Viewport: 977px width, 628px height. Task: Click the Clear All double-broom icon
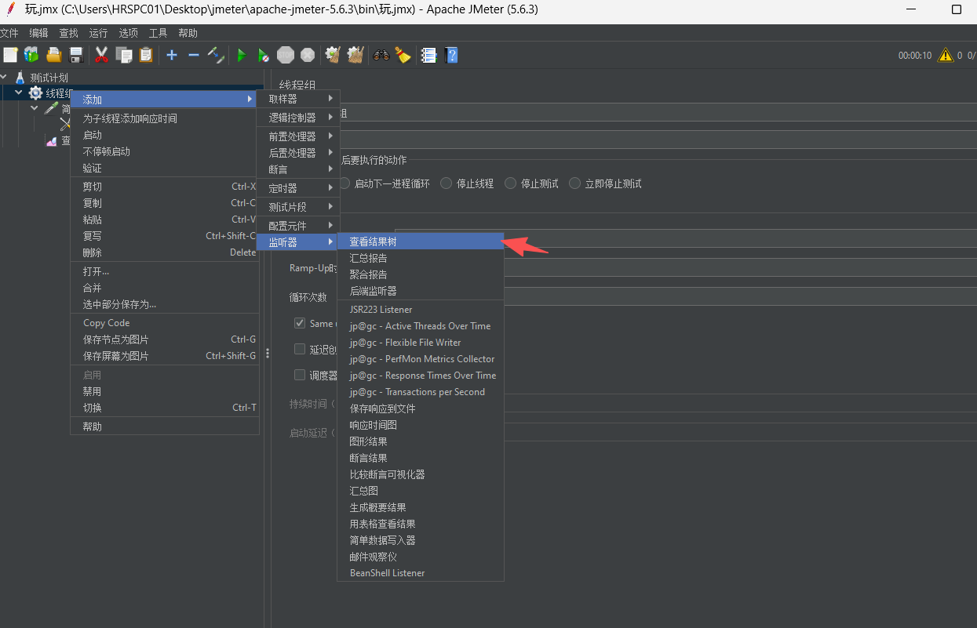point(355,55)
